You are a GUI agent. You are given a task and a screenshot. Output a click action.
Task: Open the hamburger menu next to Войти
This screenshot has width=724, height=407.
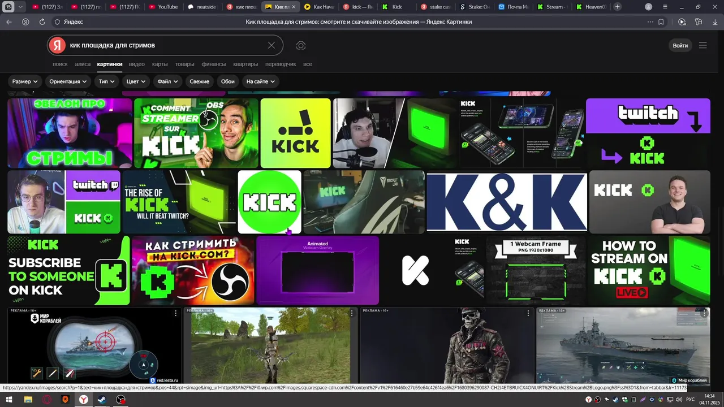click(703, 45)
